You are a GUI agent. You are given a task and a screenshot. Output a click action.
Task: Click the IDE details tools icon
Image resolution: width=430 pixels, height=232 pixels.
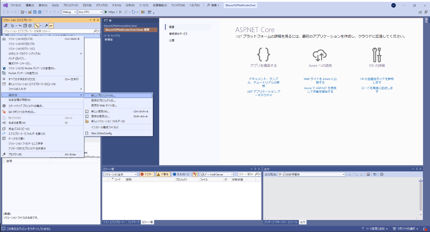[x=377, y=54]
